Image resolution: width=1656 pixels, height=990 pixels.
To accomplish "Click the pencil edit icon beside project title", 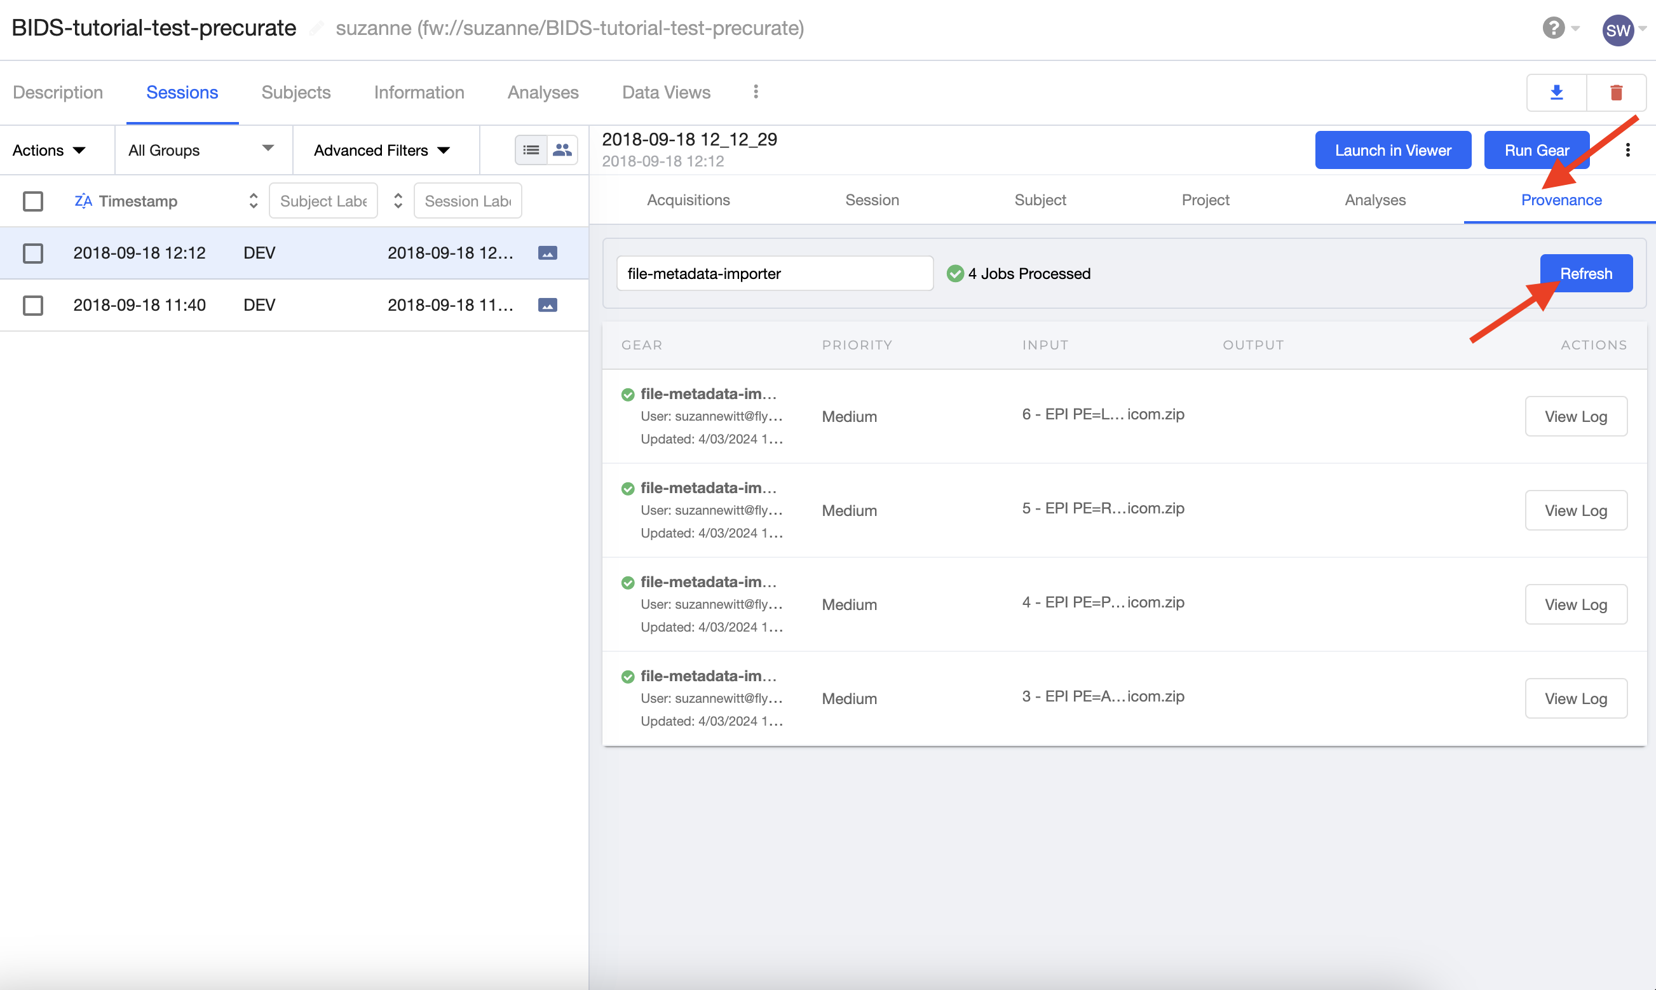I will click(x=317, y=28).
